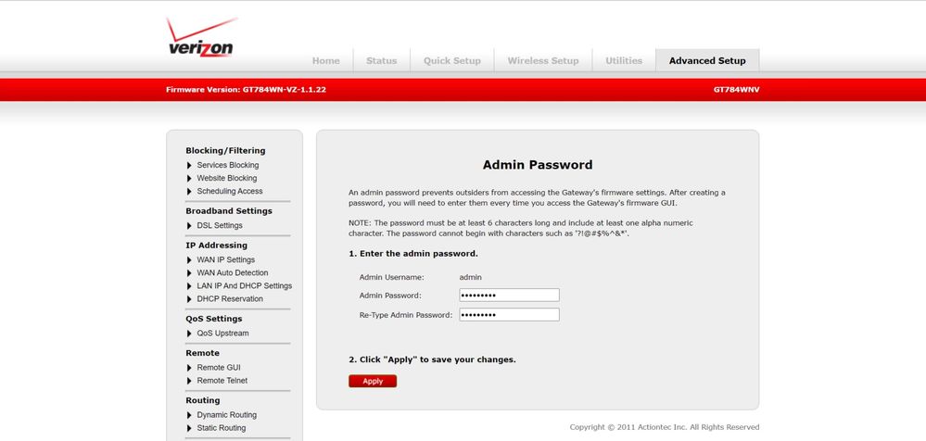Click the arrow beside Services Blocking
Viewport: 926px width, 441px height.
pos(189,166)
